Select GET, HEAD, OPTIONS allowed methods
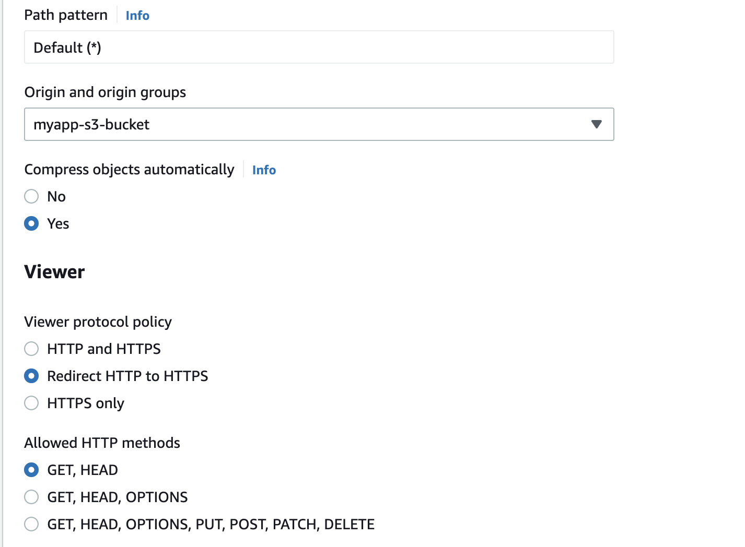 click(x=31, y=497)
